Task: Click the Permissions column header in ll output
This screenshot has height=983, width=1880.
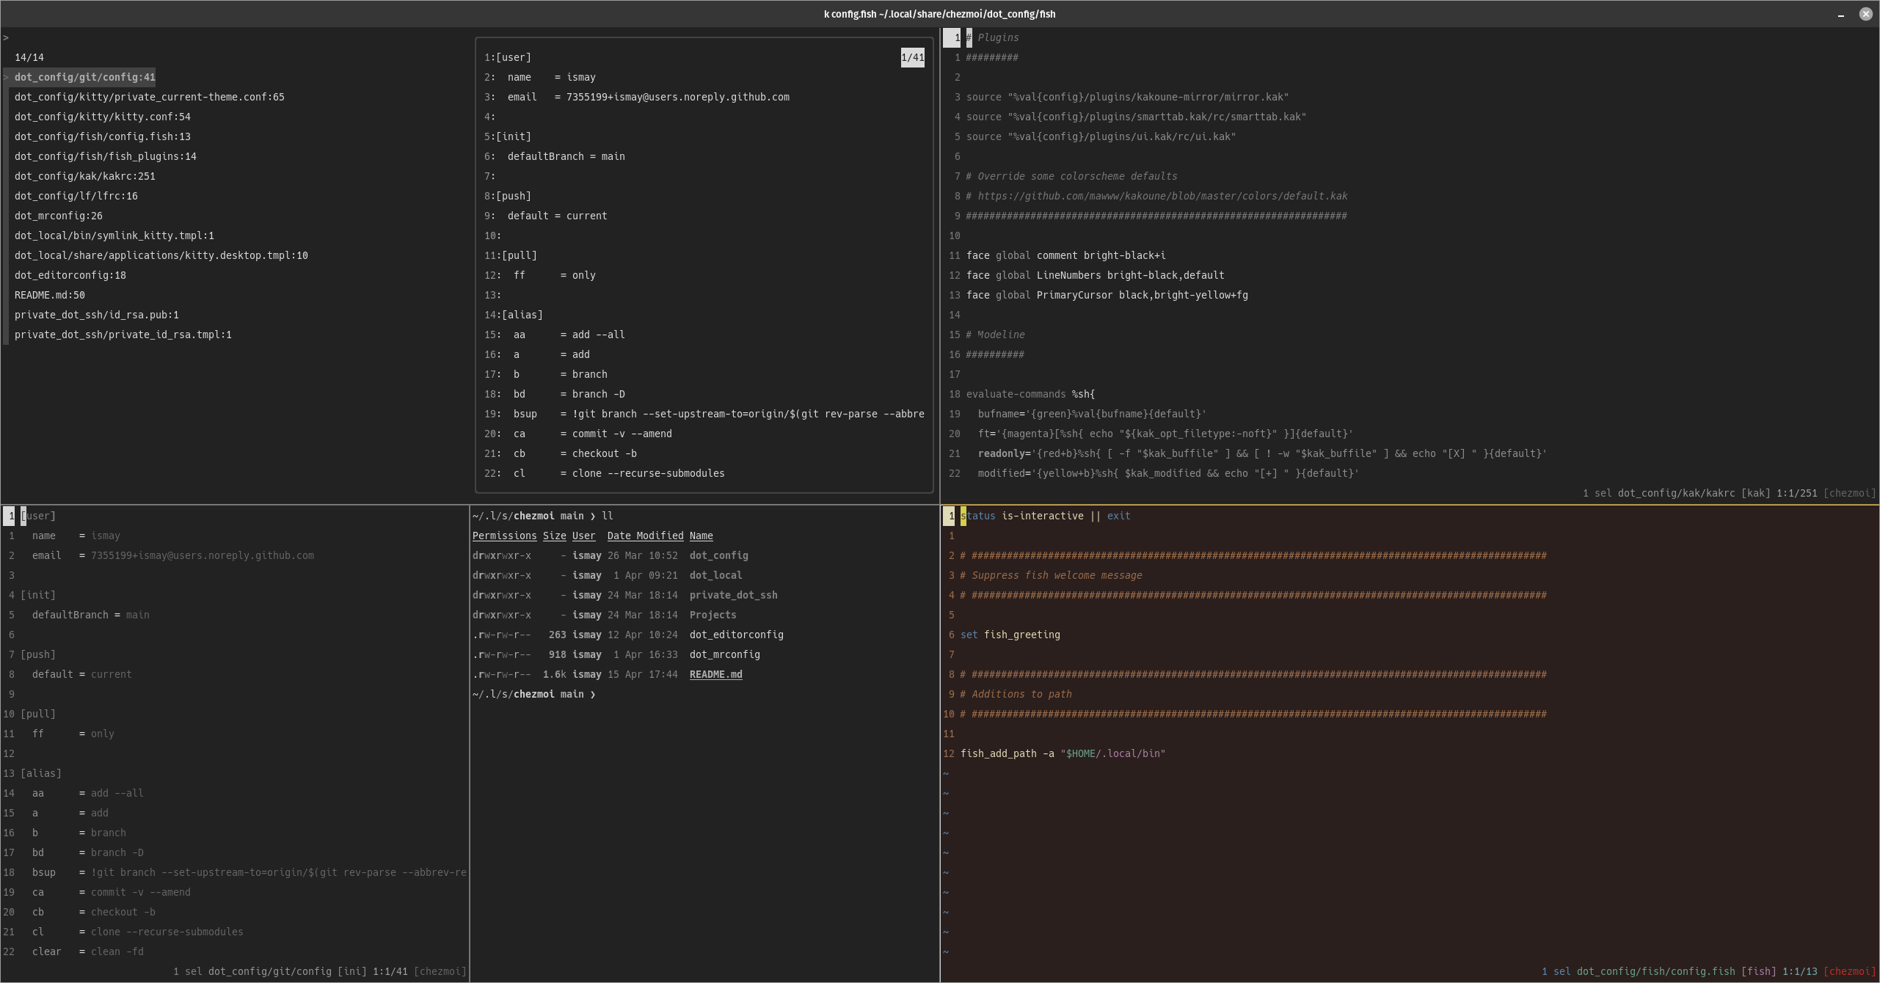Action: [505, 536]
